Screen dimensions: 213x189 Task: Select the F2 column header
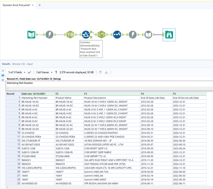69,94
